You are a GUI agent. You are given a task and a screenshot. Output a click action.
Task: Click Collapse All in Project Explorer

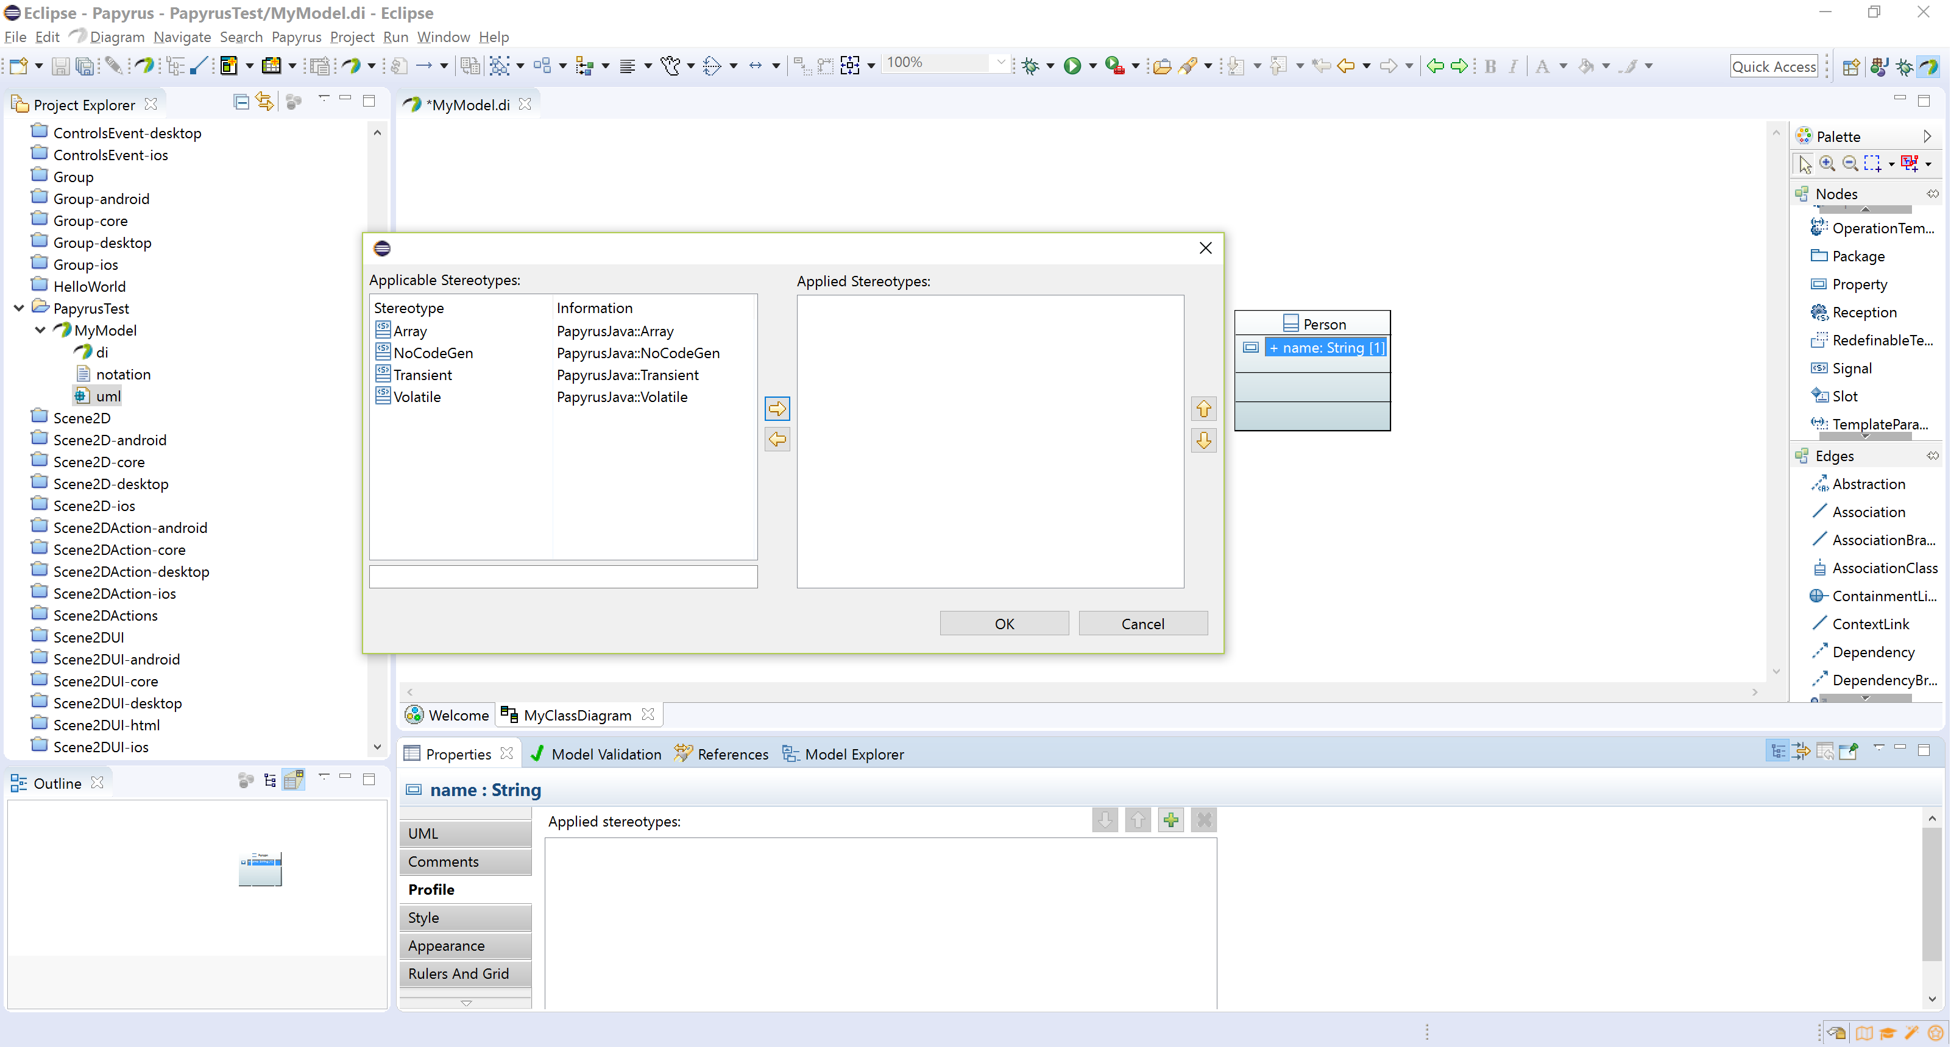(241, 102)
